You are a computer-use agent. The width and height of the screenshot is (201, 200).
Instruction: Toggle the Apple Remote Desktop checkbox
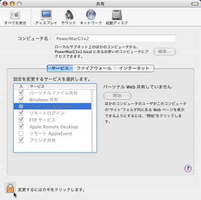(x=21, y=127)
